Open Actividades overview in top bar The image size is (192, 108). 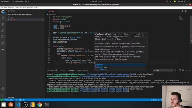[5, 1]
